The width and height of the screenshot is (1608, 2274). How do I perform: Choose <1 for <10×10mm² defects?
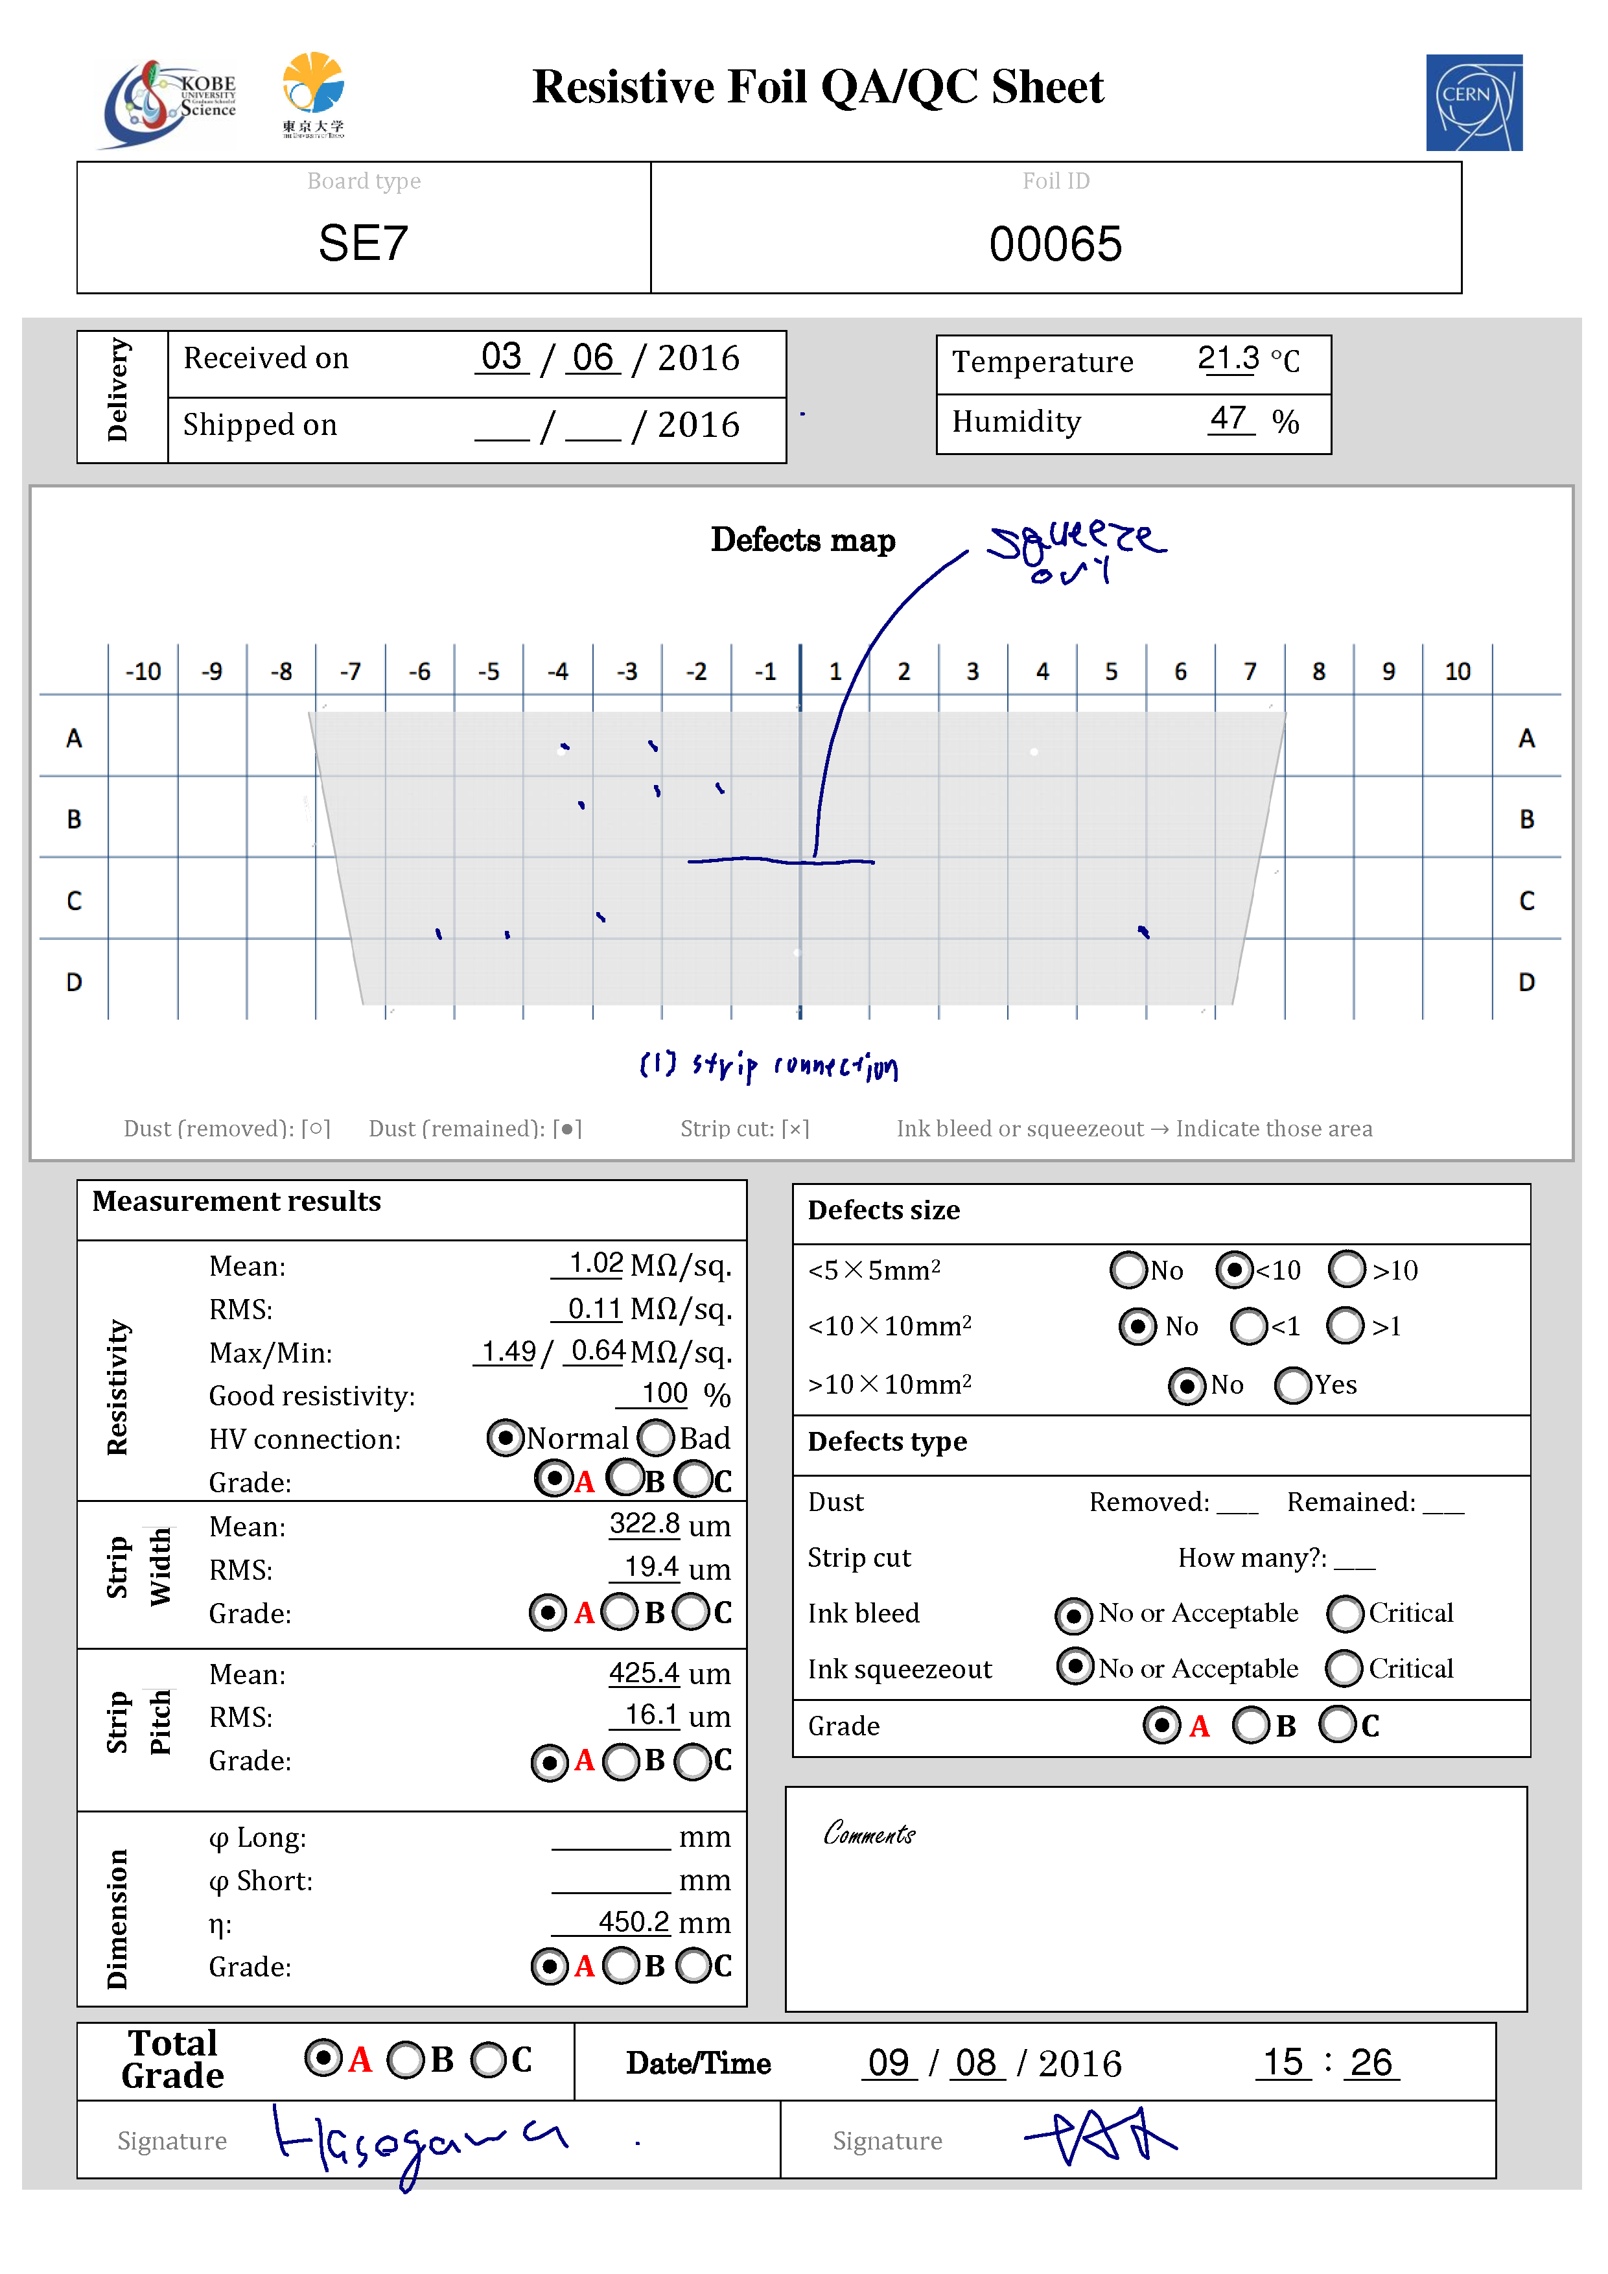[x=1248, y=1325]
